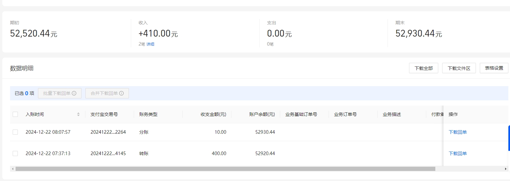Click transaction number 20241222...2264
This screenshot has width=510, height=181.
[x=108, y=132]
